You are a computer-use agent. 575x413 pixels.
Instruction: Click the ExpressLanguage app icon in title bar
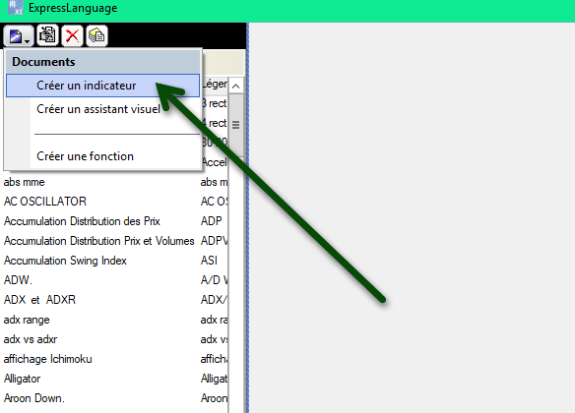click(x=16, y=8)
